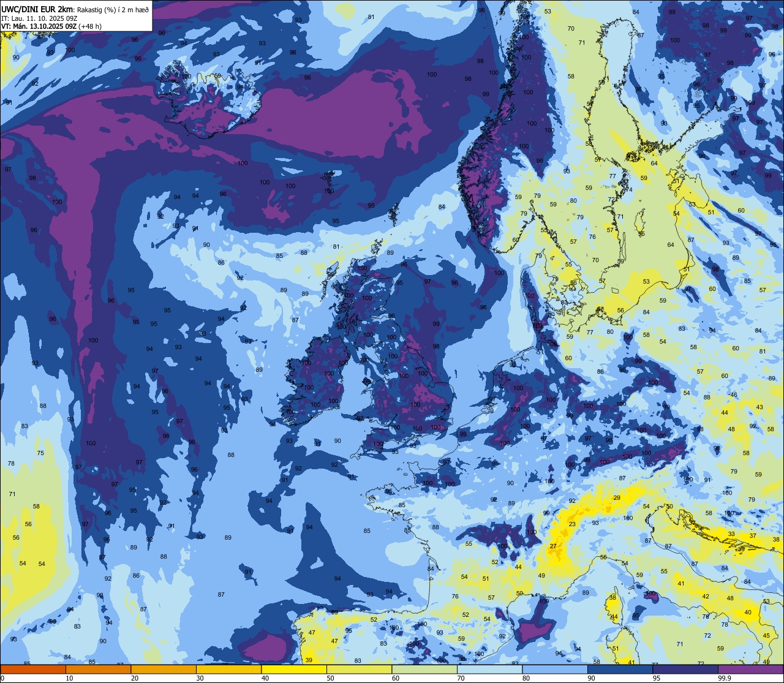Image resolution: width=784 pixels, height=683 pixels.
Task: Click the legend swatch between 20 and 30
Action: (x=164, y=669)
